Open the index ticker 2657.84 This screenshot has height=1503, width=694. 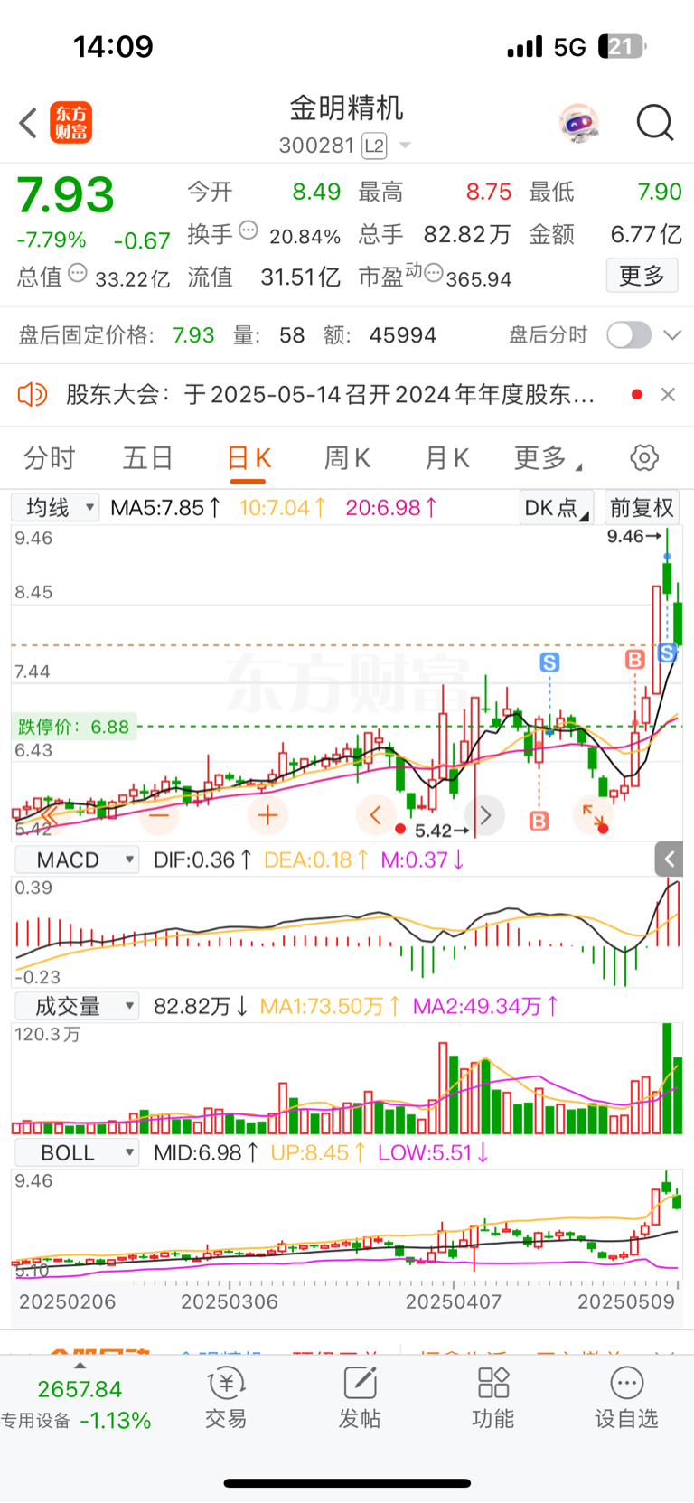click(80, 1389)
